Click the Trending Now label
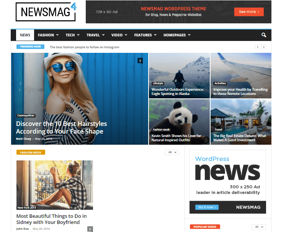281x232 pixels. [x=30, y=47]
